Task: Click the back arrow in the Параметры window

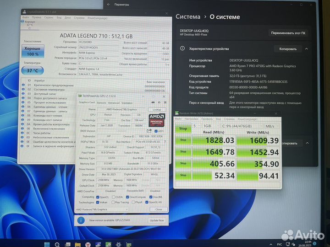Action: (x=109, y=5)
